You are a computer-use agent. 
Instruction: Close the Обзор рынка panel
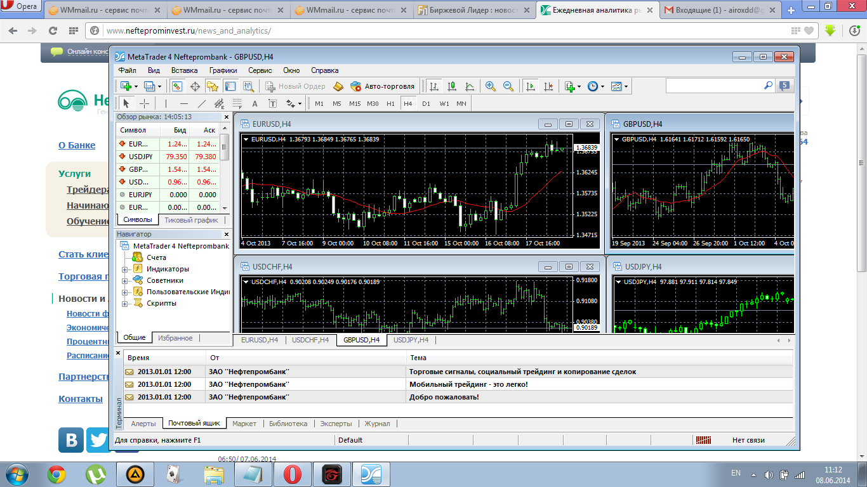click(227, 117)
